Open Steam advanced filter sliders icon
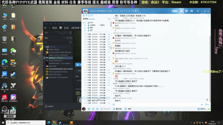The height and width of the screenshot is (125, 223). coord(70,42)
